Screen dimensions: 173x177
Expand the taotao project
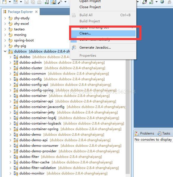(x=5, y=29)
